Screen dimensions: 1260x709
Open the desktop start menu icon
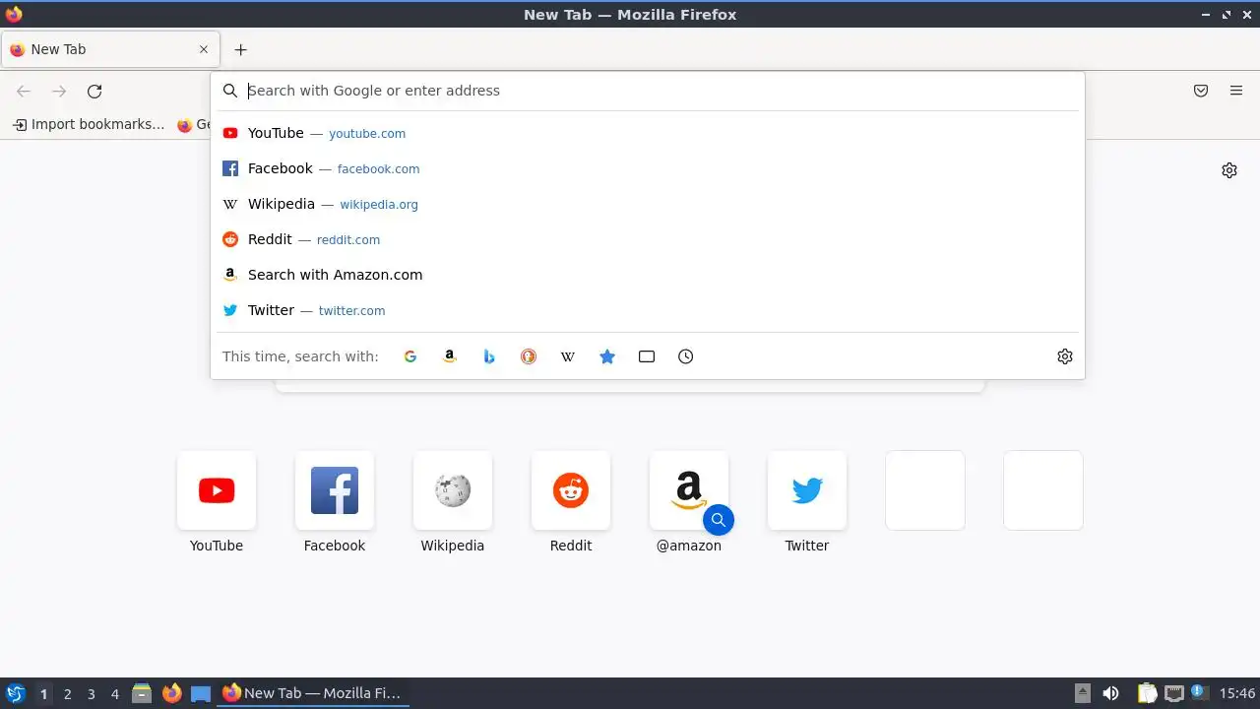pos(15,693)
